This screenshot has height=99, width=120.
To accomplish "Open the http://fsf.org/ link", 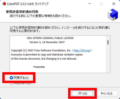I will (82, 51).
